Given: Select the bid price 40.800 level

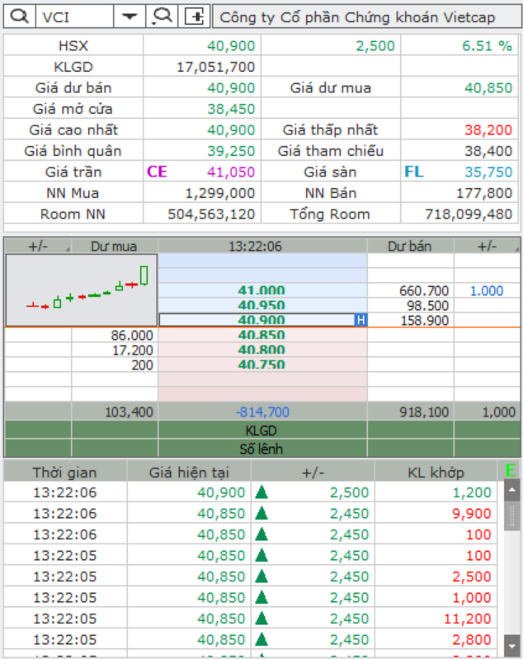Looking at the screenshot, I should [x=261, y=350].
